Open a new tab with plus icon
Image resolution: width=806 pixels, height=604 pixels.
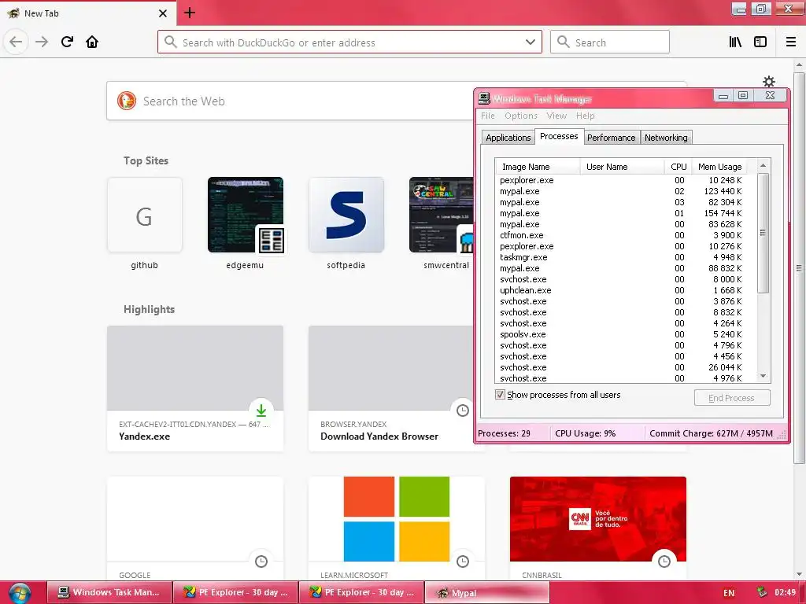tap(189, 13)
